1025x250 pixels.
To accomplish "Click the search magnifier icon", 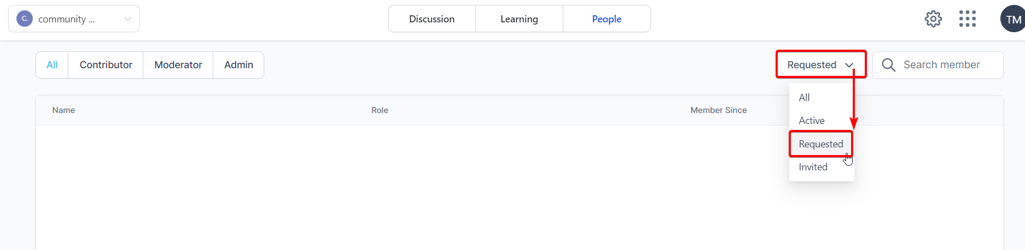I will click(889, 65).
